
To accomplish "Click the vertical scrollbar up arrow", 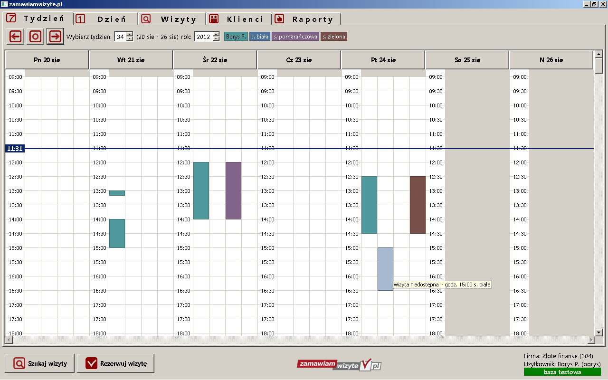I will [x=598, y=54].
